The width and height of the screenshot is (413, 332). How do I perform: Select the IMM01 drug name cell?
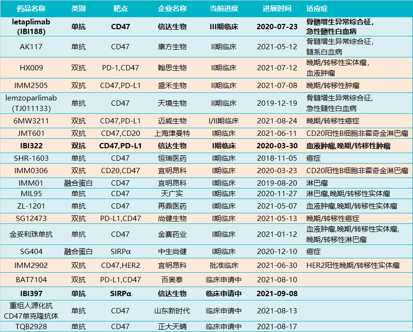point(31,183)
